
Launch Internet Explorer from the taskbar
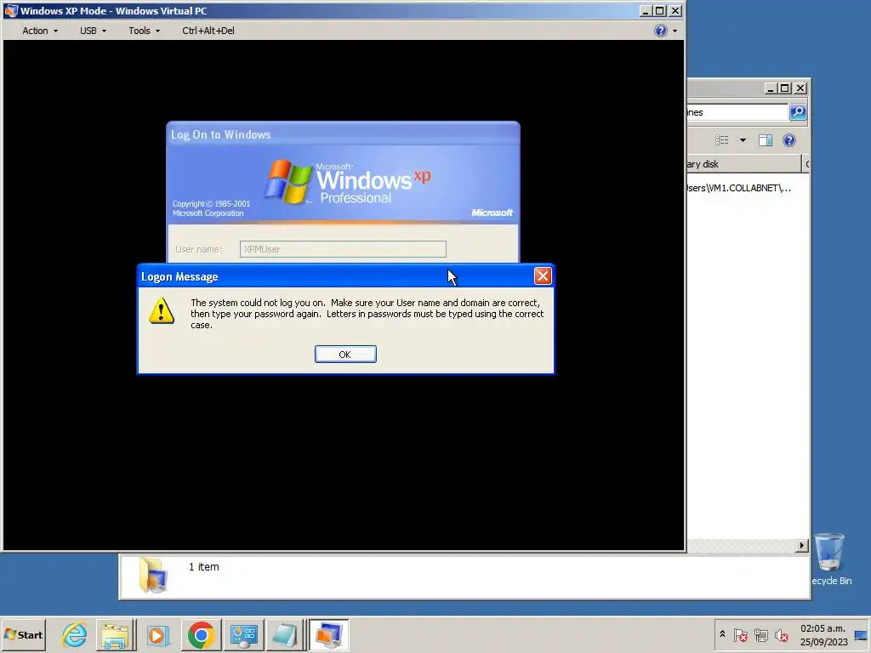pyautogui.click(x=75, y=634)
